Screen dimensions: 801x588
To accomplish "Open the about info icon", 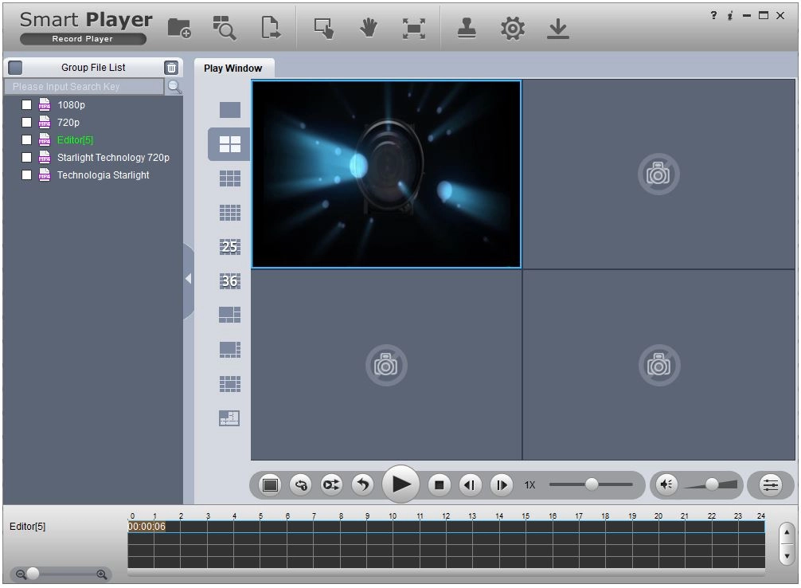I will (730, 15).
